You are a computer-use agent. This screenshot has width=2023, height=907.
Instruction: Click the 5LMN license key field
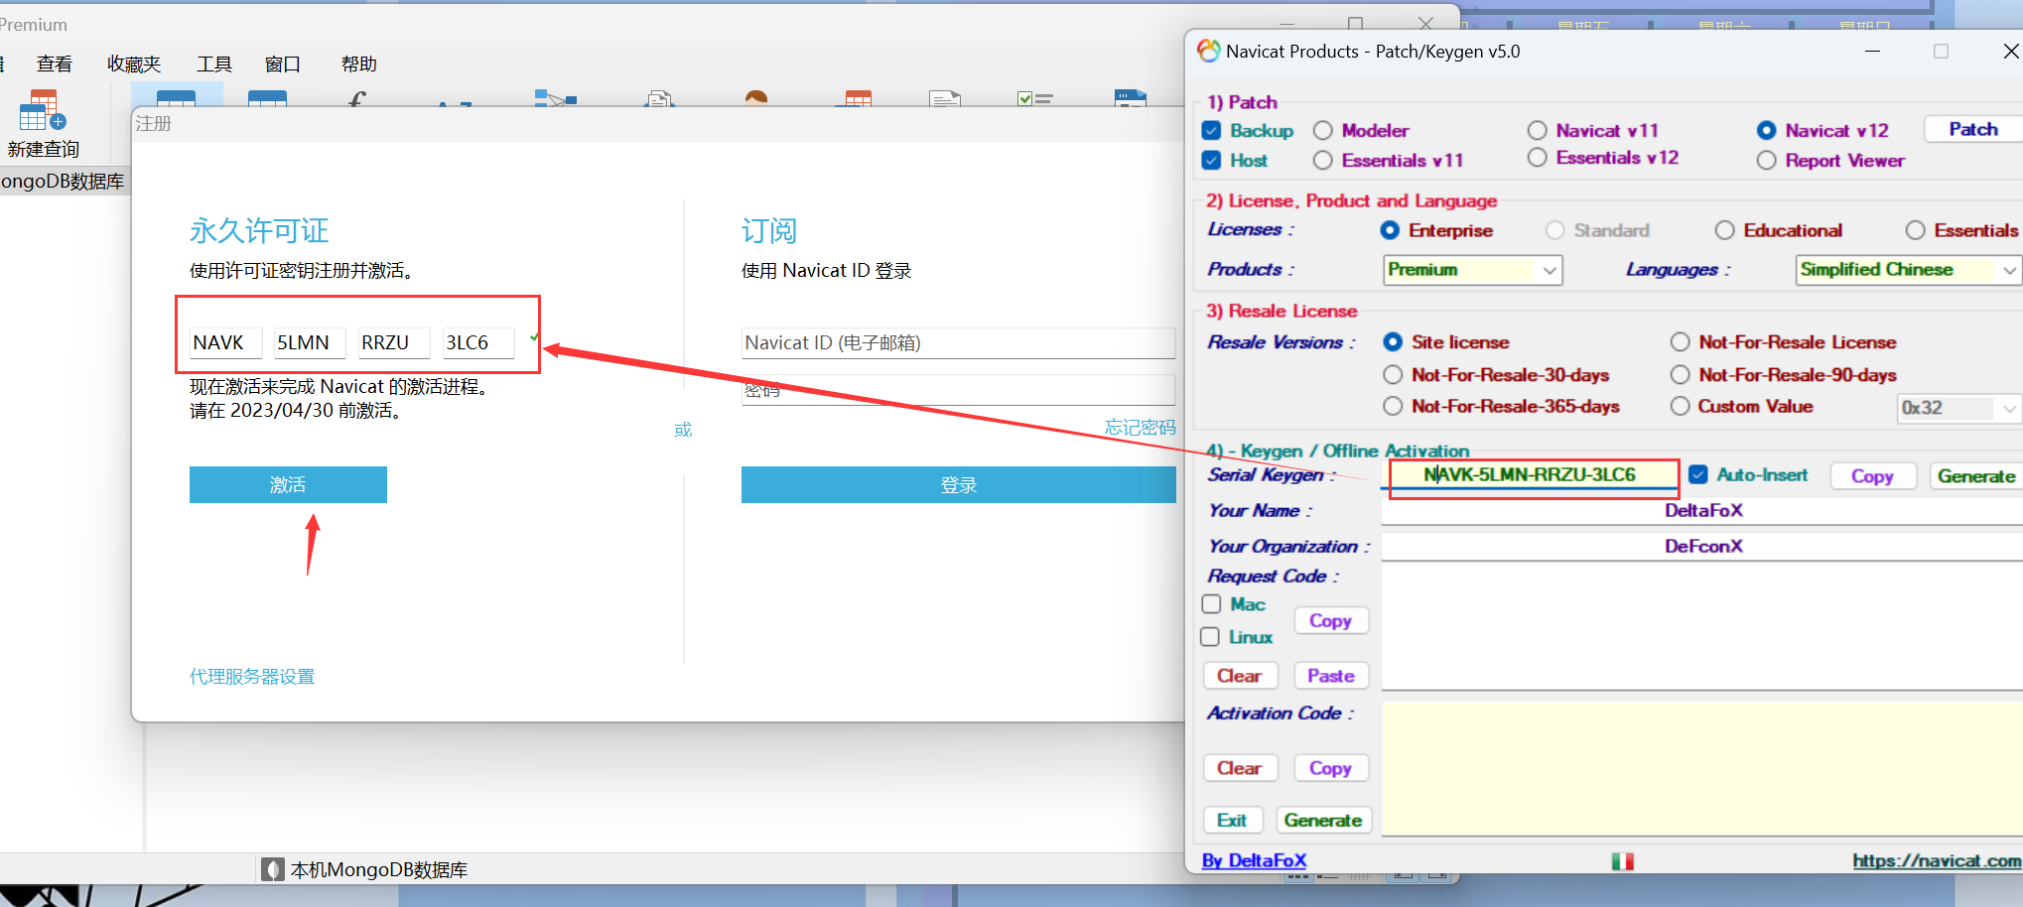click(310, 342)
